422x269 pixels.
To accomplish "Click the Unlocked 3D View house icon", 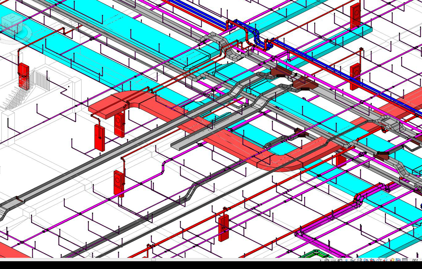I will [359, 260].
